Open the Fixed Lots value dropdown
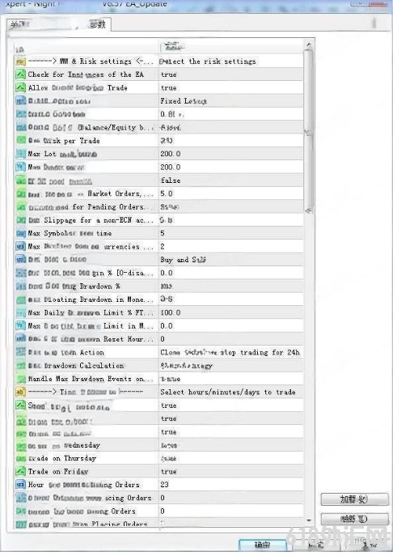Image resolution: width=393 pixels, height=556 pixels. (230, 101)
